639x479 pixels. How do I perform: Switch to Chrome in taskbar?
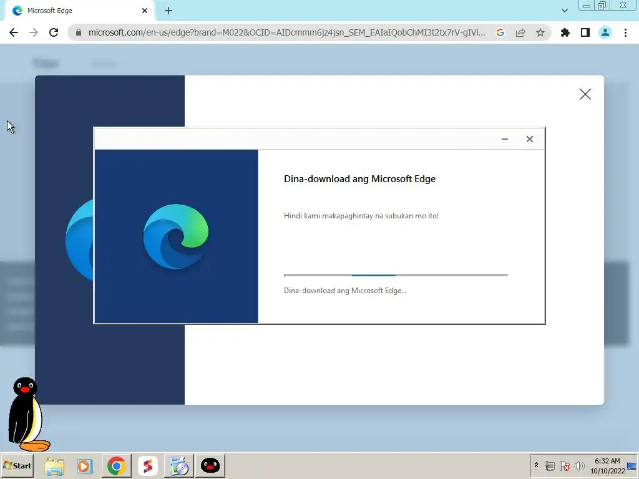tap(117, 465)
